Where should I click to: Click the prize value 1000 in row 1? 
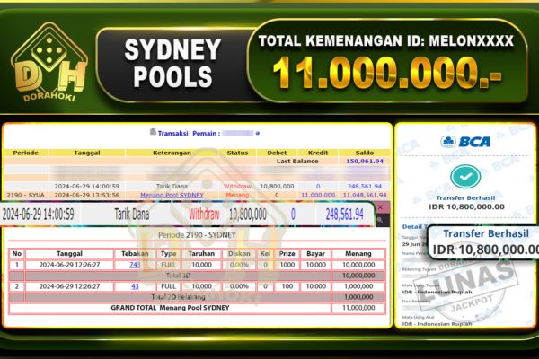287,265
